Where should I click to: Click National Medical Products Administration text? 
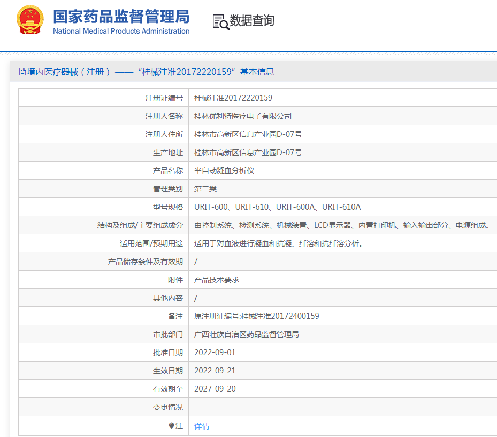(121, 32)
